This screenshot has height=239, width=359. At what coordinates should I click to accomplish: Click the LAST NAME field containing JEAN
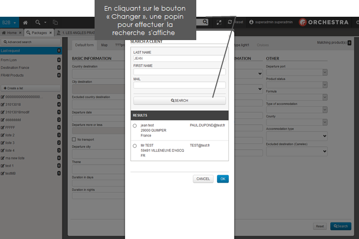pos(179,58)
